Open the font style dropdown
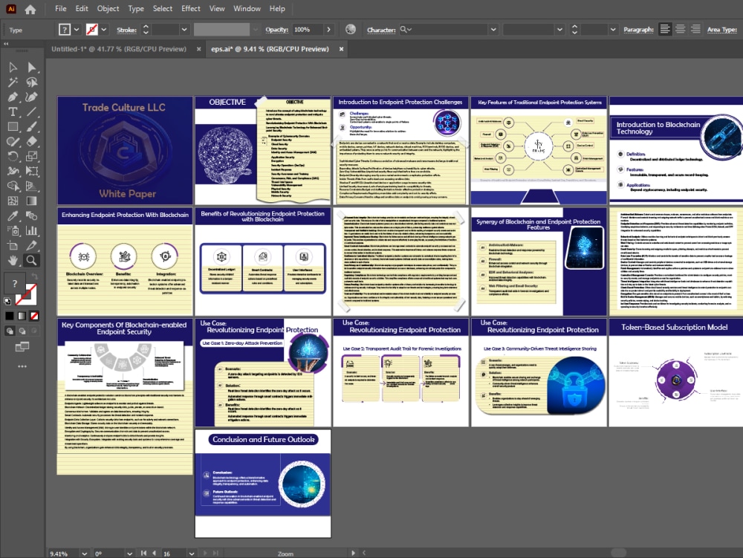Viewport: 743px width, 558px height. (559, 30)
